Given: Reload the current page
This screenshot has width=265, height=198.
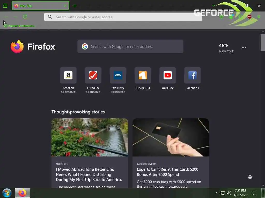Looking at the screenshot, I should (25, 17).
